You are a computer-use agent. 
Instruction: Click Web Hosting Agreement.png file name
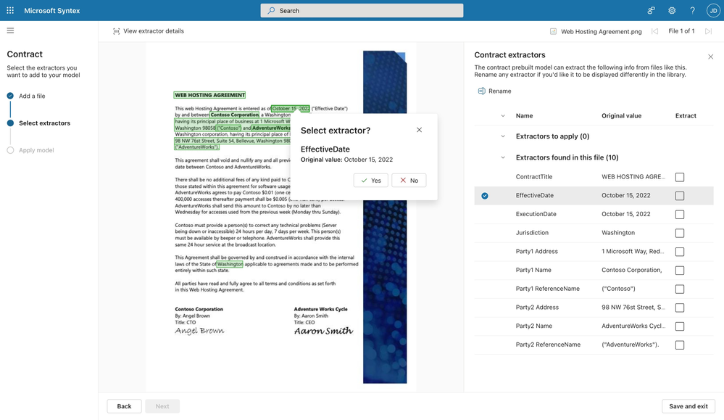click(602, 31)
